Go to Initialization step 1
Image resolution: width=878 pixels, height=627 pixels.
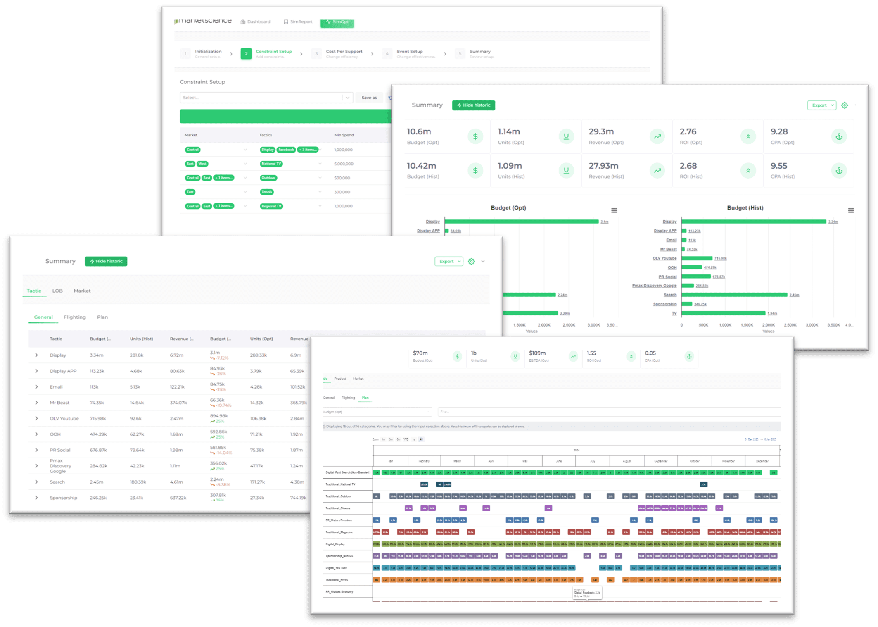pos(202,54)
